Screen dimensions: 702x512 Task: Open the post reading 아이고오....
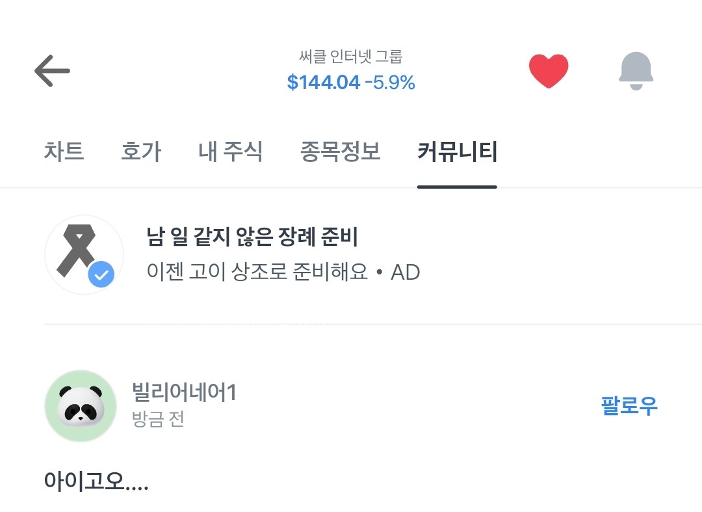[96, 481]
